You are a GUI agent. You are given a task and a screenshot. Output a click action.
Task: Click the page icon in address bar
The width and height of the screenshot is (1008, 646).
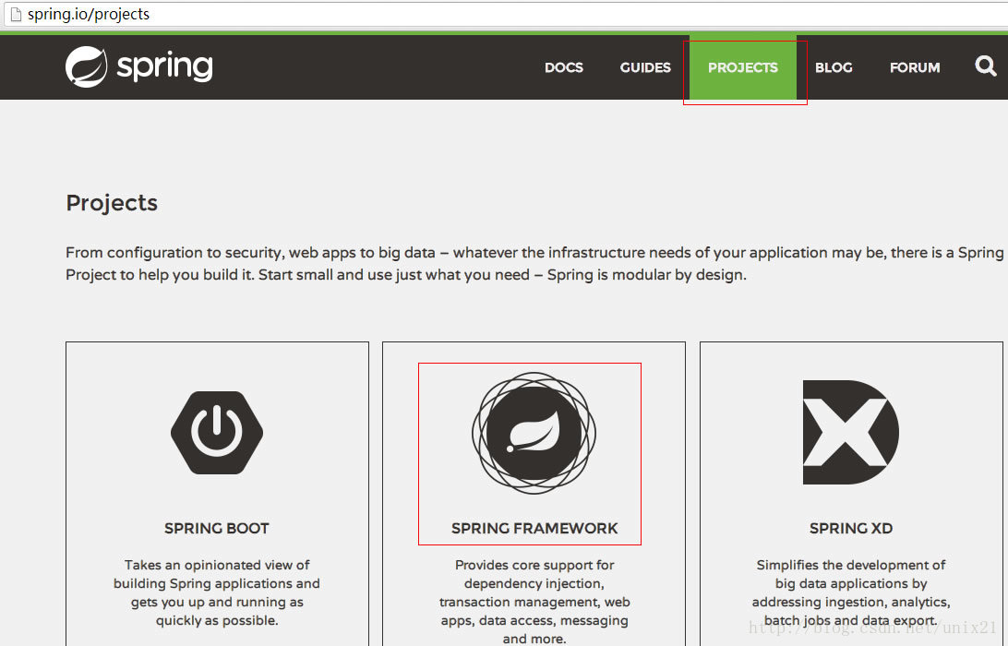click(x=16, y=14)
